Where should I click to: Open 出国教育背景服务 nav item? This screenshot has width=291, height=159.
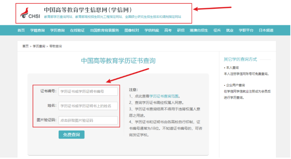click(x=104, y=31)
